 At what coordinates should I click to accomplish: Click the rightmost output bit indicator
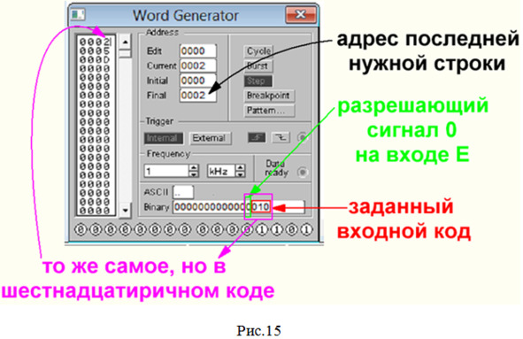[306, 229]
